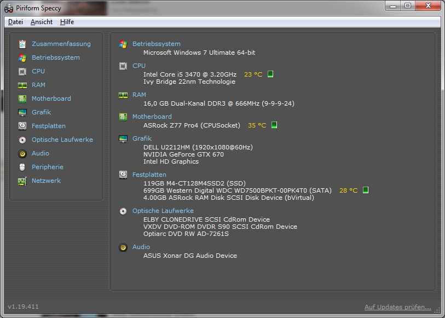Click Optiarc DVD RW AD-7261S entry
This screenshot has height=318, width=445.
click(x=186, y=234)
